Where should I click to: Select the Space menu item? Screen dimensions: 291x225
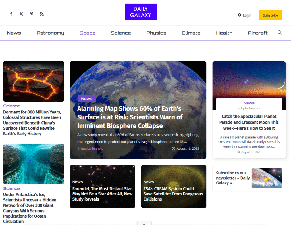click(x=88, y=33)
